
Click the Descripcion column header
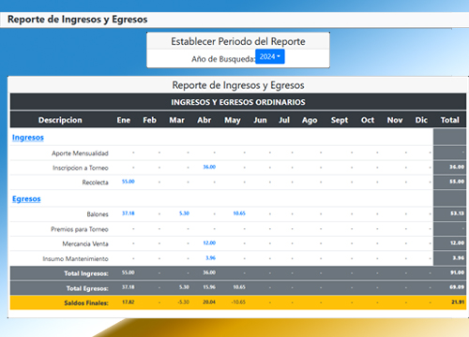tap(60, 120)
